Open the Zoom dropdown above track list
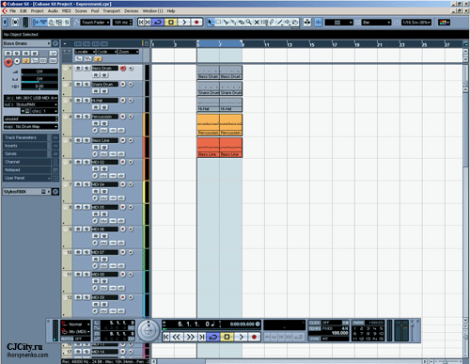The width and height of the screenshot is (470, 364). tap(129, 52)
